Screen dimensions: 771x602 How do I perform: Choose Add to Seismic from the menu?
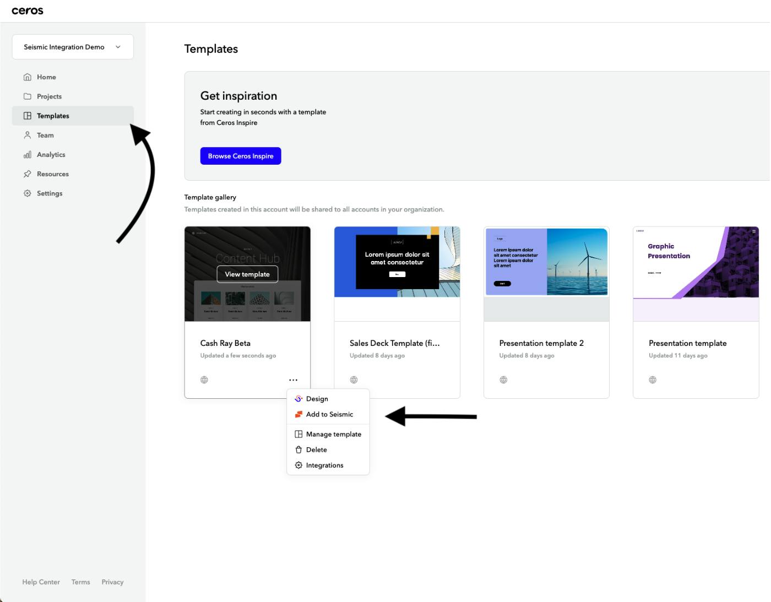pos(328,414)
